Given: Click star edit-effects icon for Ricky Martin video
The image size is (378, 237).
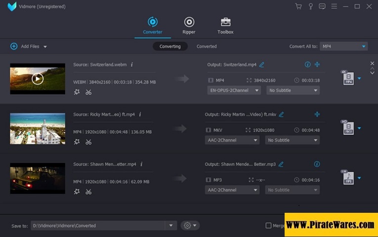Looking at the screenshot, I should 77,142.
